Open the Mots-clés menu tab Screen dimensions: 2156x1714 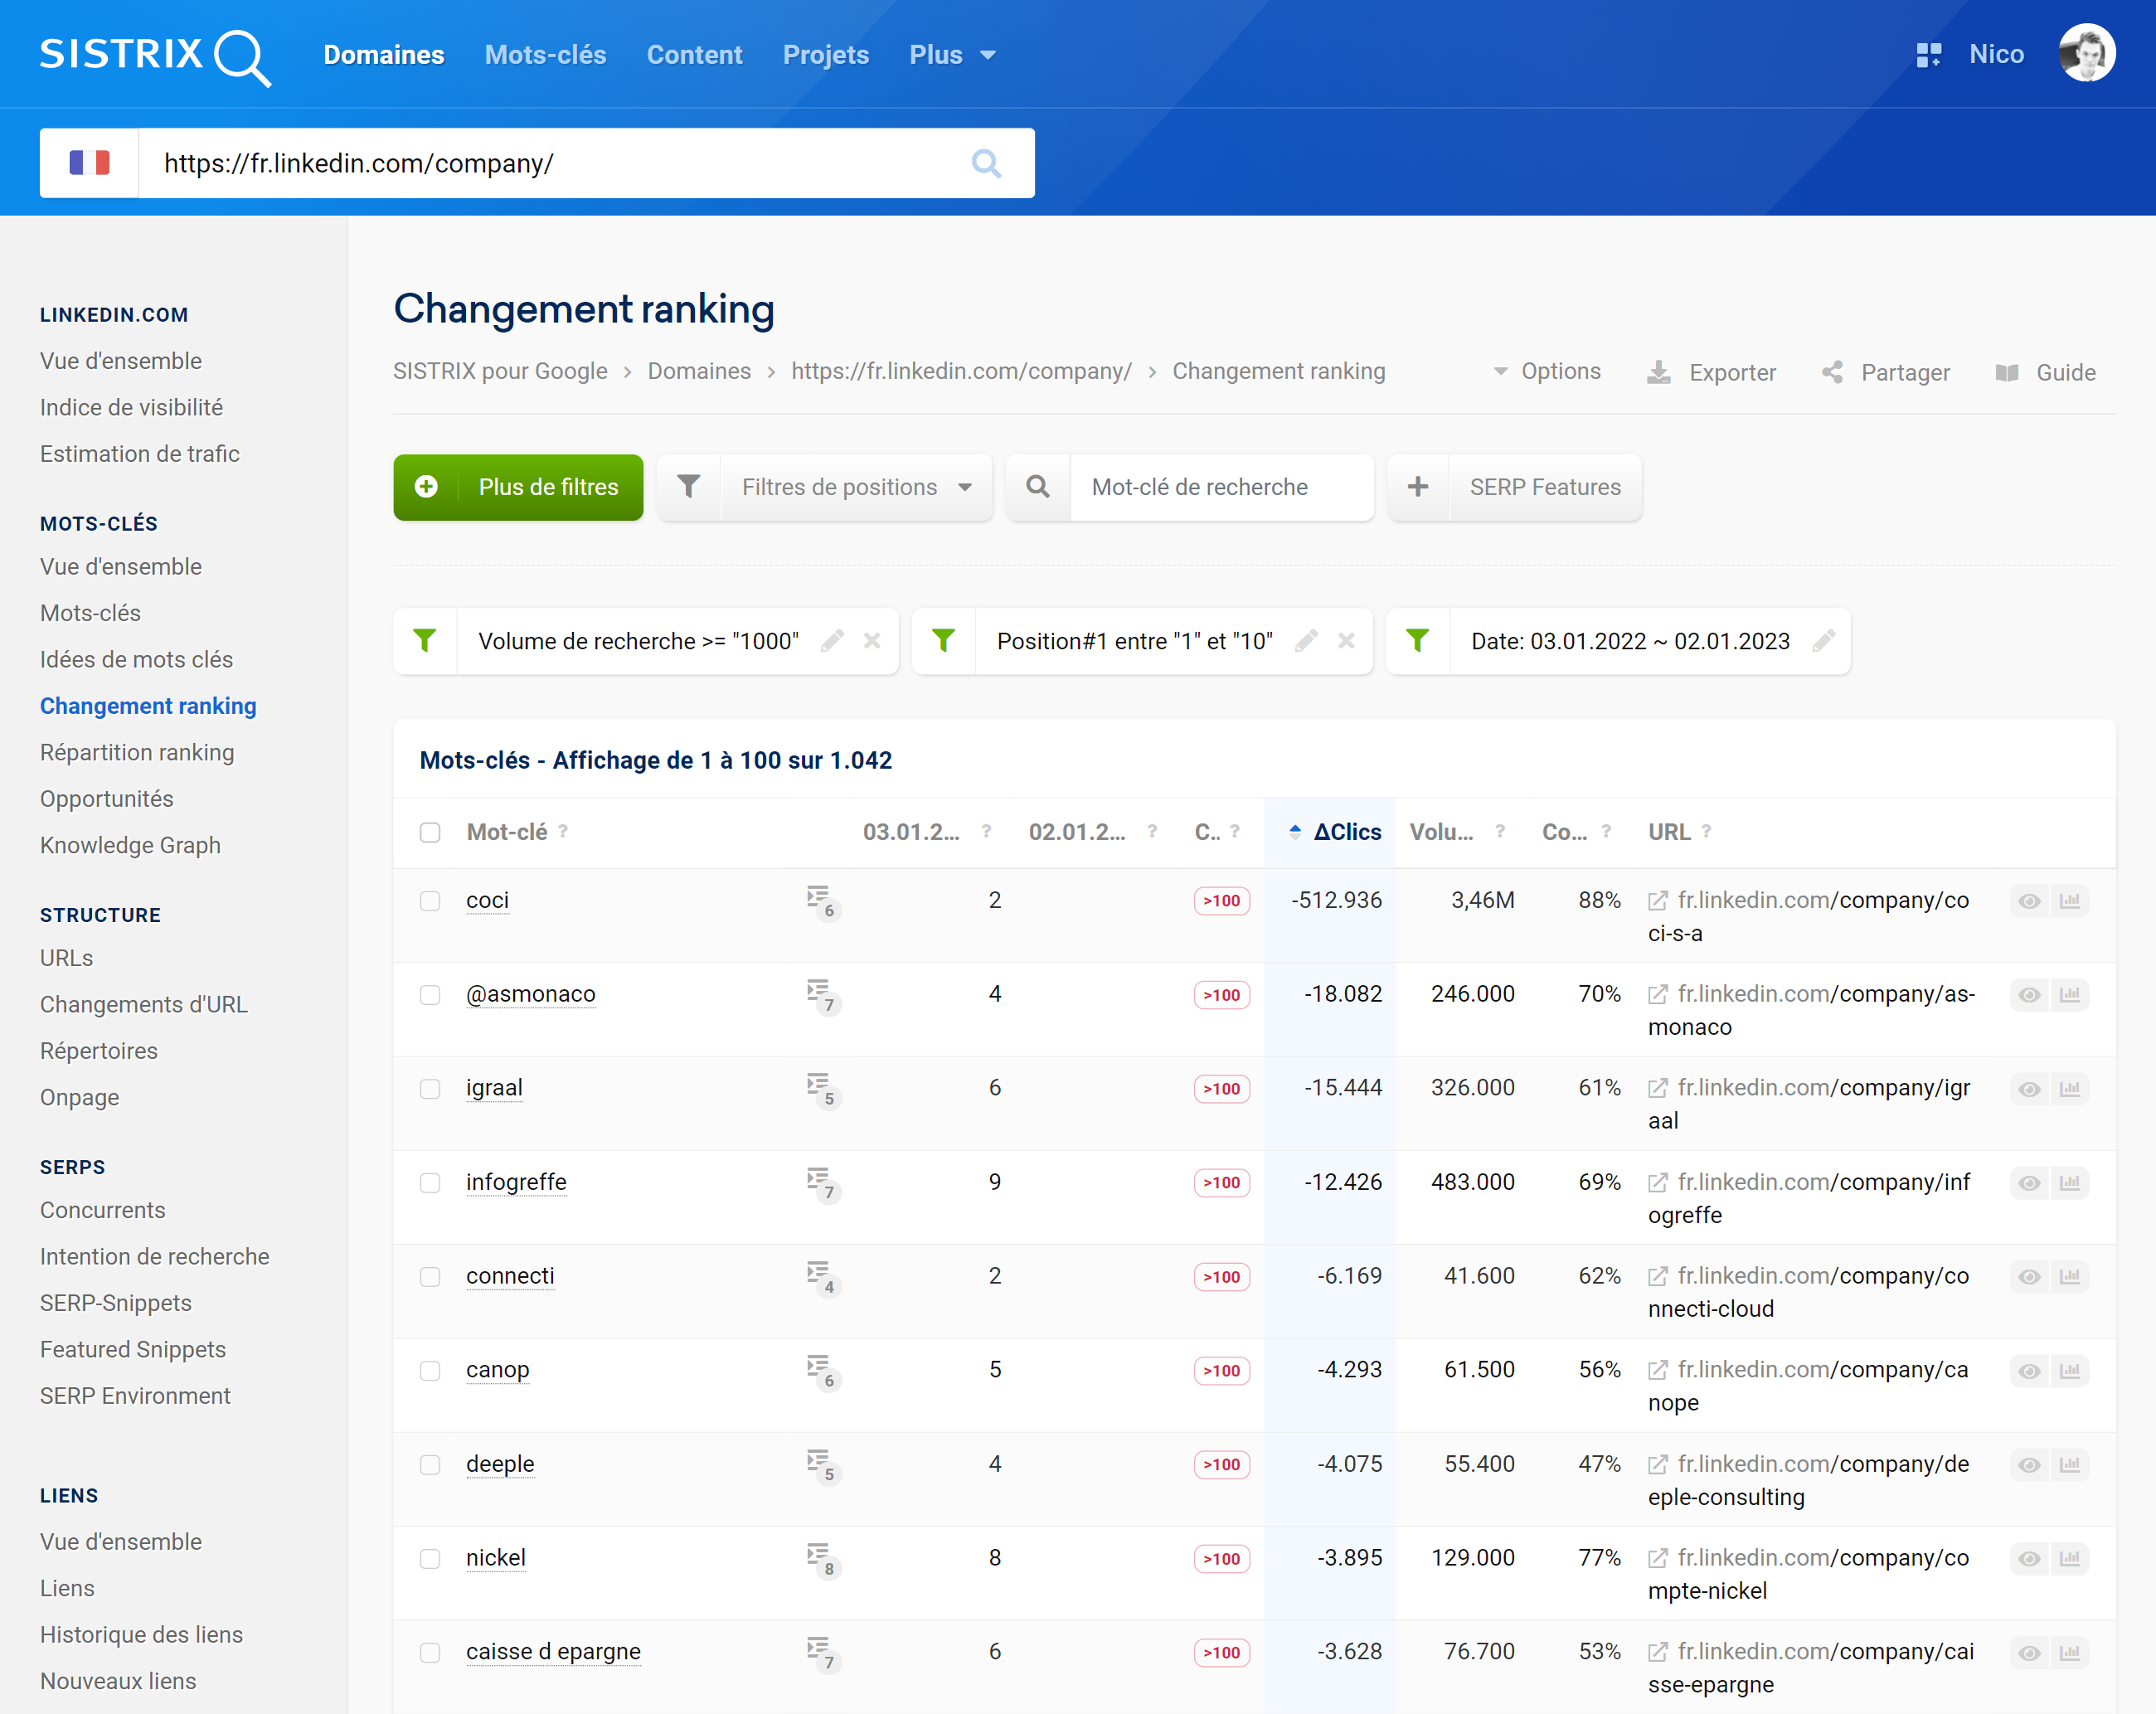click(x=546, y=54)
